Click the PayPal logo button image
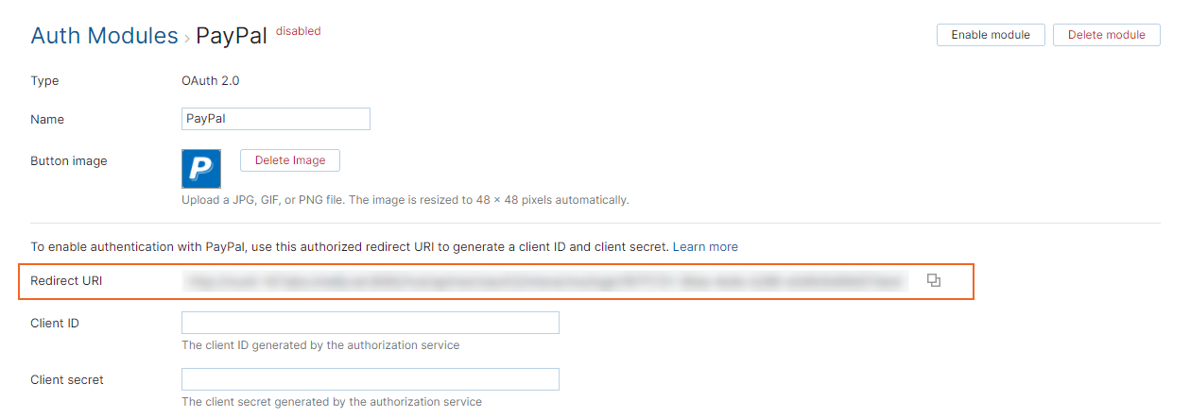 201,169
